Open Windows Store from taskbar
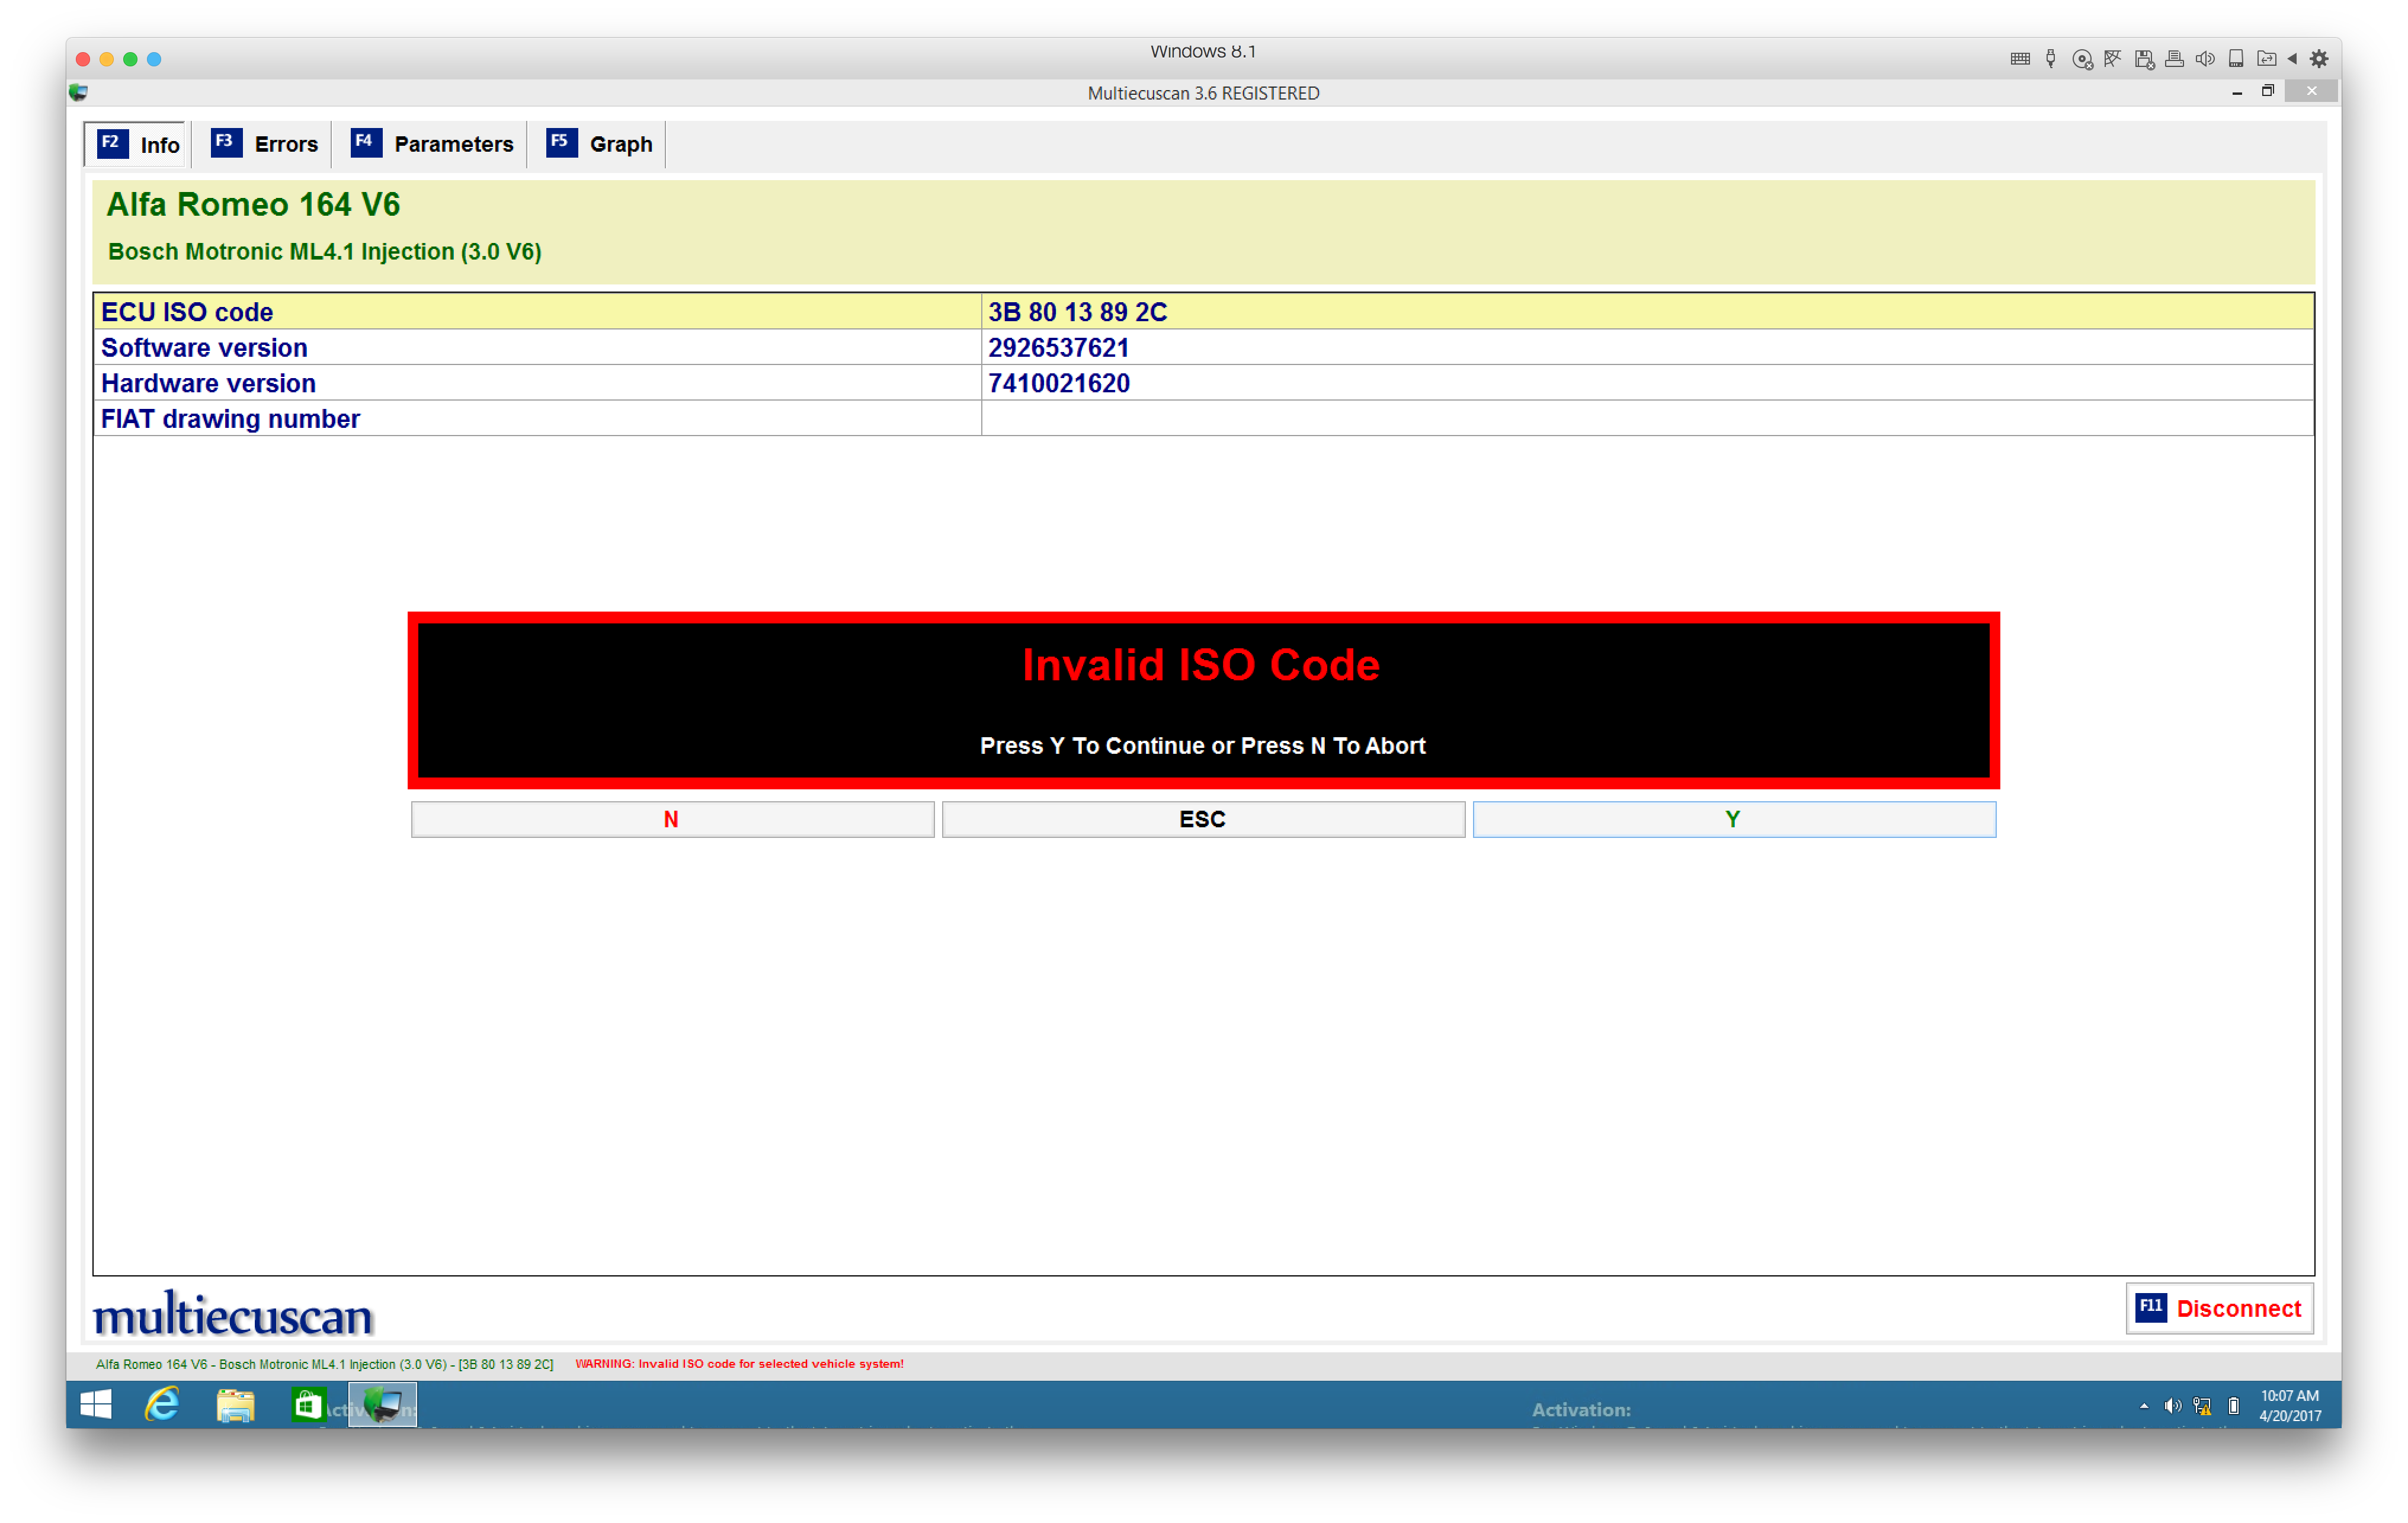Viewport: 2408px width, 1523px height. 309,1405
